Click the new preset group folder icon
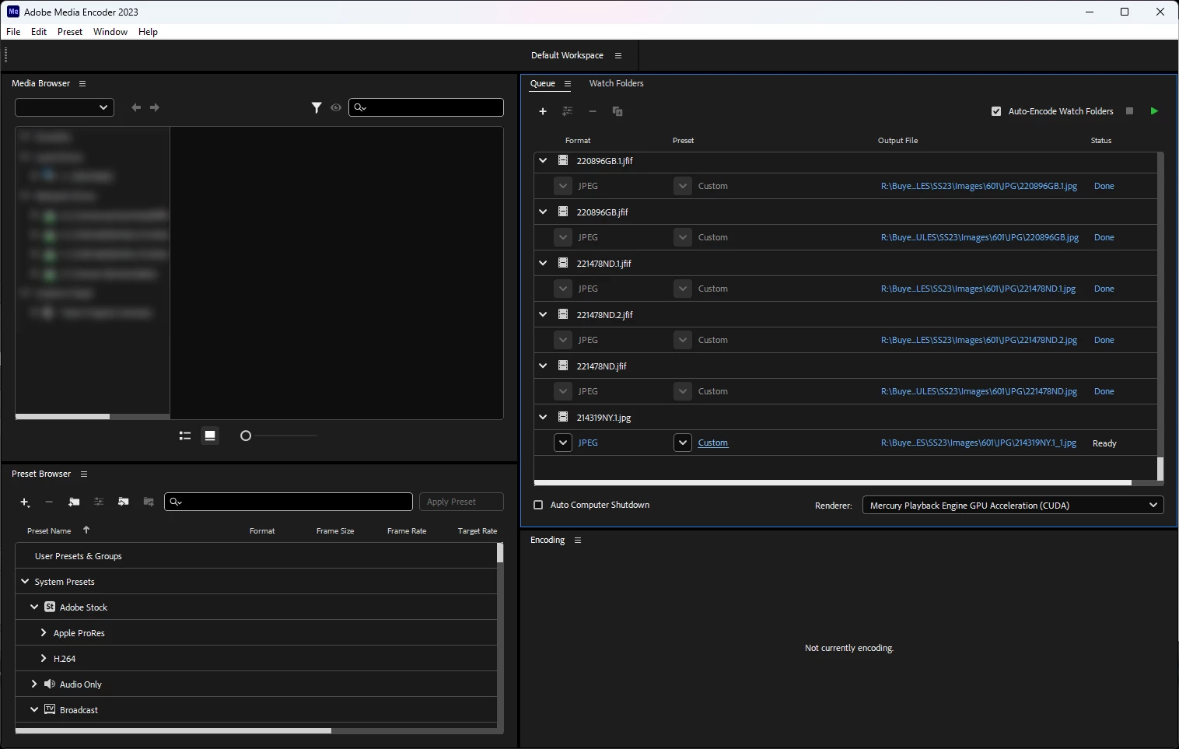Screen dimensions: 1179x749 tap(74, 502)
